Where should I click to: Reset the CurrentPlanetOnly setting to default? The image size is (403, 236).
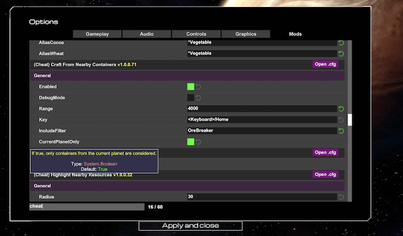point(199,142)
